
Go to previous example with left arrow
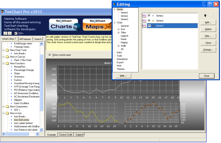coord(5,33)
